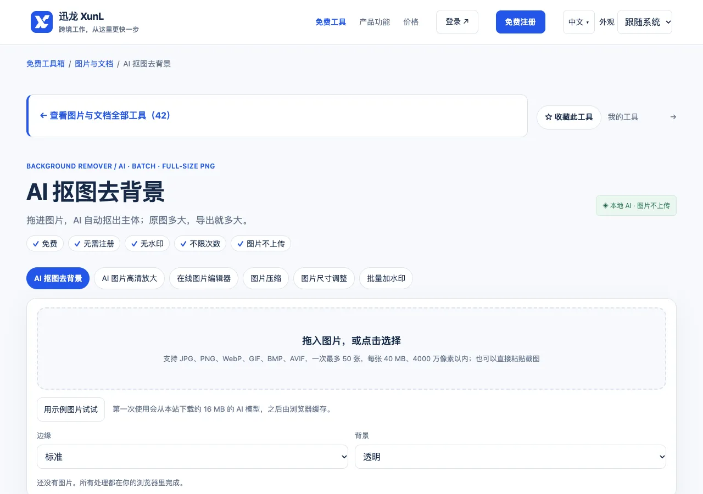The width and height of the screenshot is (703, 494).
Task: Select the AI 抠图去背景 tab
Action: pyautogui.click(x=58, y=278)
